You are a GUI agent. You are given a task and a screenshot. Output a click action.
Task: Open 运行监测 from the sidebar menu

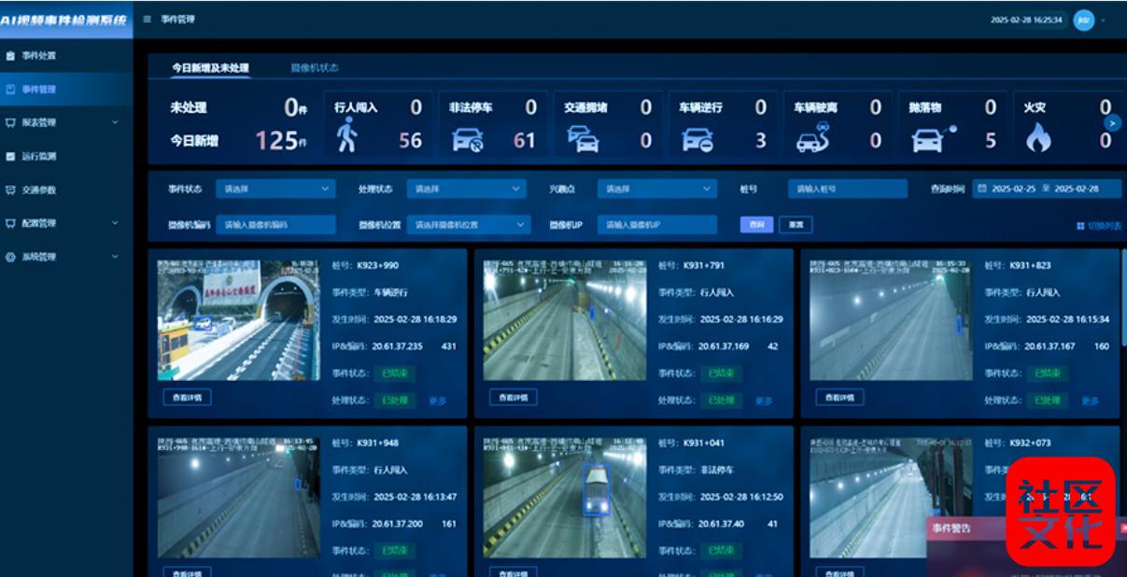(39, 156)
